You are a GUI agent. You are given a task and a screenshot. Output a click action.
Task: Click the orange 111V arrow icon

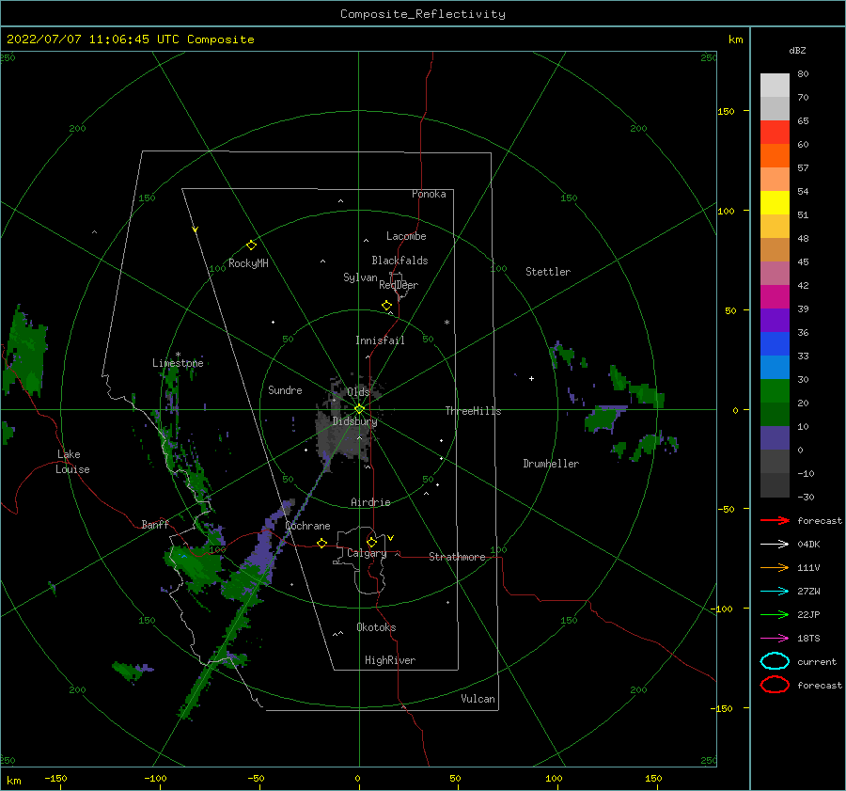775,567
